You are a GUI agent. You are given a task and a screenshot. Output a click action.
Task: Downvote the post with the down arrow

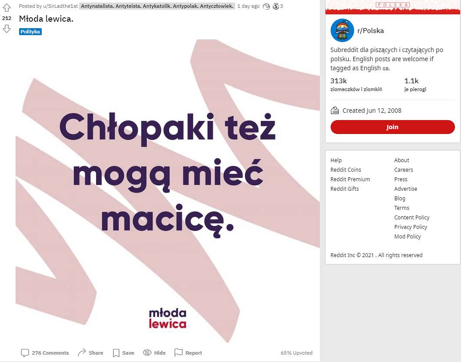pyautogui.click(x=7, y=29)
